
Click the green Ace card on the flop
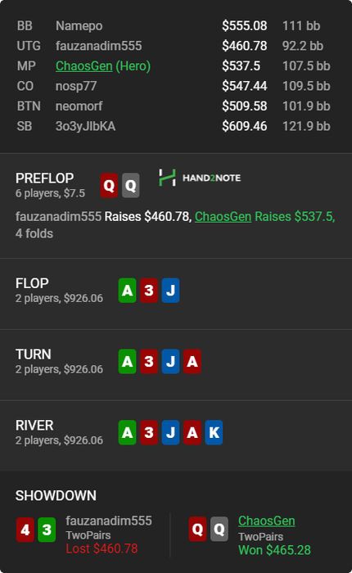click(x=127, y=291)
